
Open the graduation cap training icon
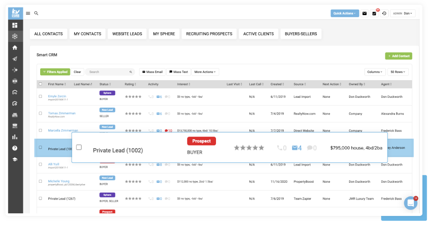click(x=15, y=159)
